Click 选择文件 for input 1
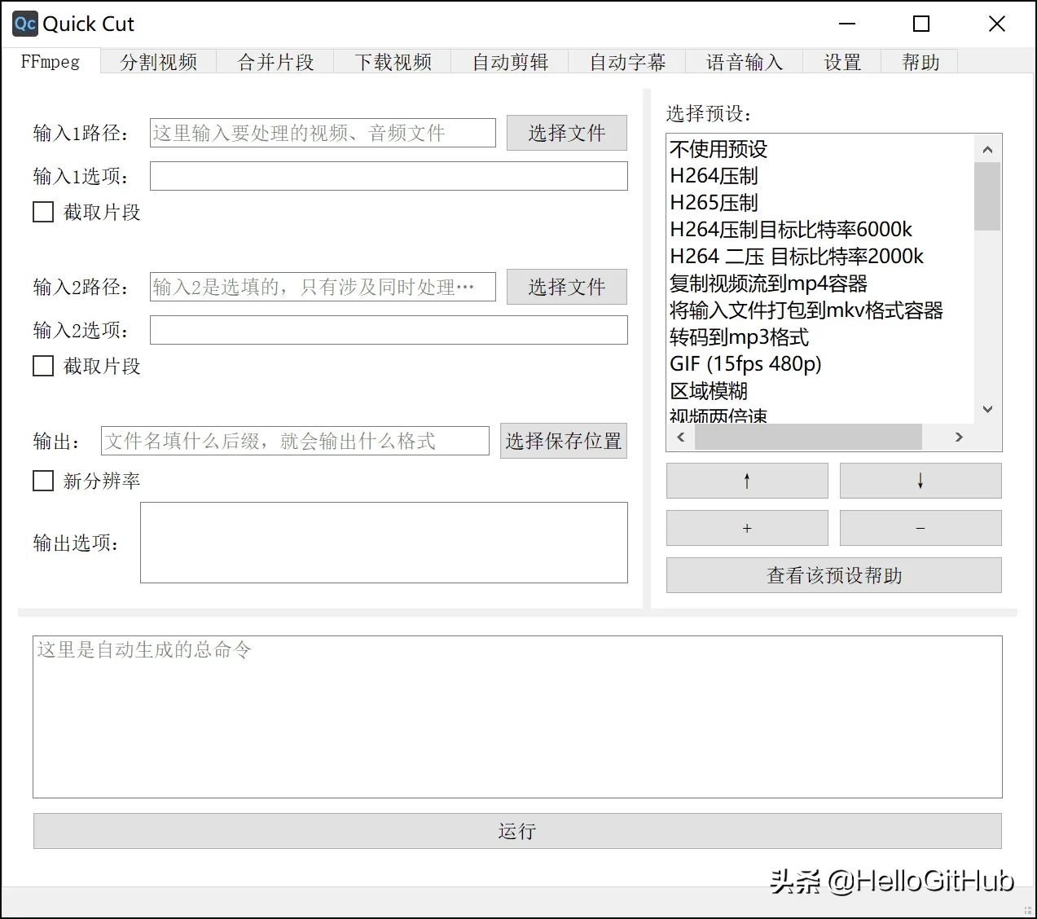The height and width of the screenshot is (919, 1037). coord(567,133)
